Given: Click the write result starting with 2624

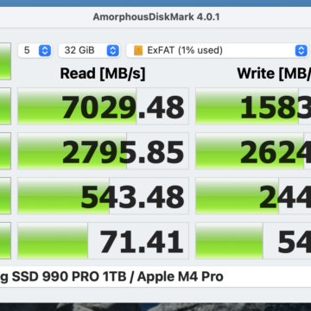Looking at the screenshot, I should click(x=253, y=151).
